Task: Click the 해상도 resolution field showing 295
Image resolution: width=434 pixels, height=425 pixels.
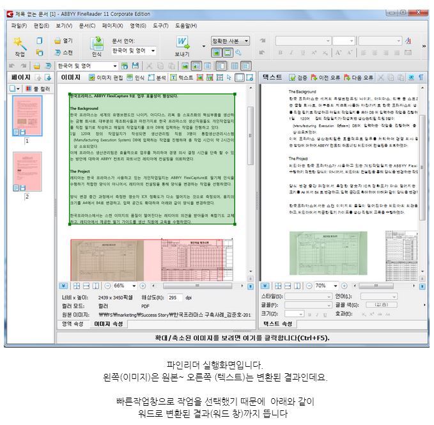Action: coord(175,298)
